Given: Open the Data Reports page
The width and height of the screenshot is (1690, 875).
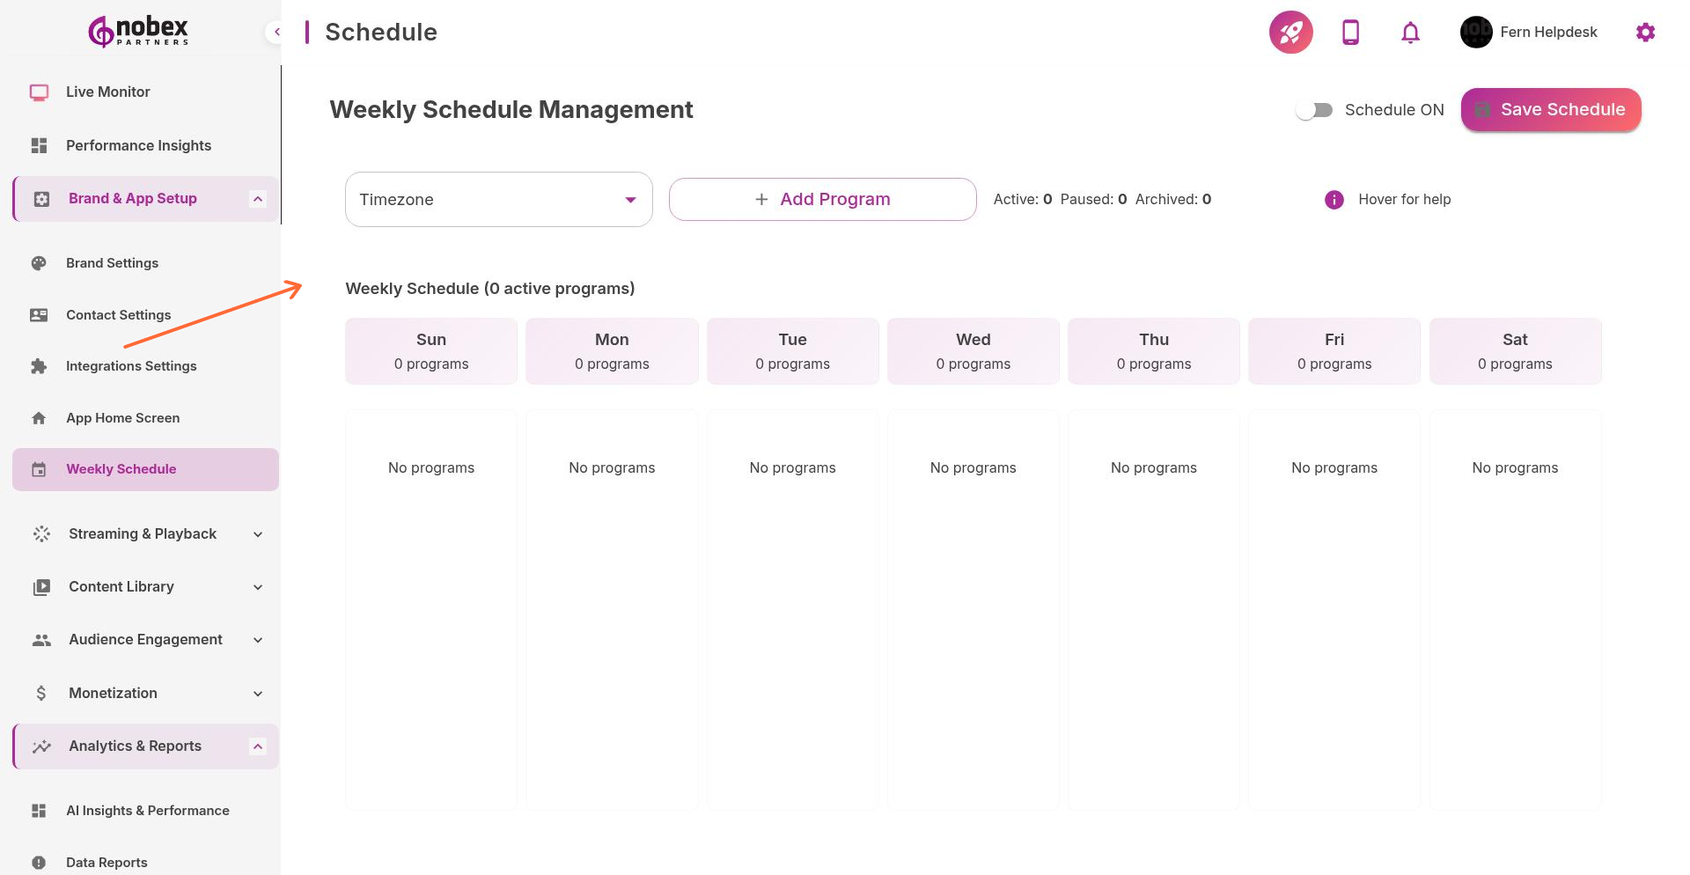Looking at the screenshot, I should [x=107, y=863].
